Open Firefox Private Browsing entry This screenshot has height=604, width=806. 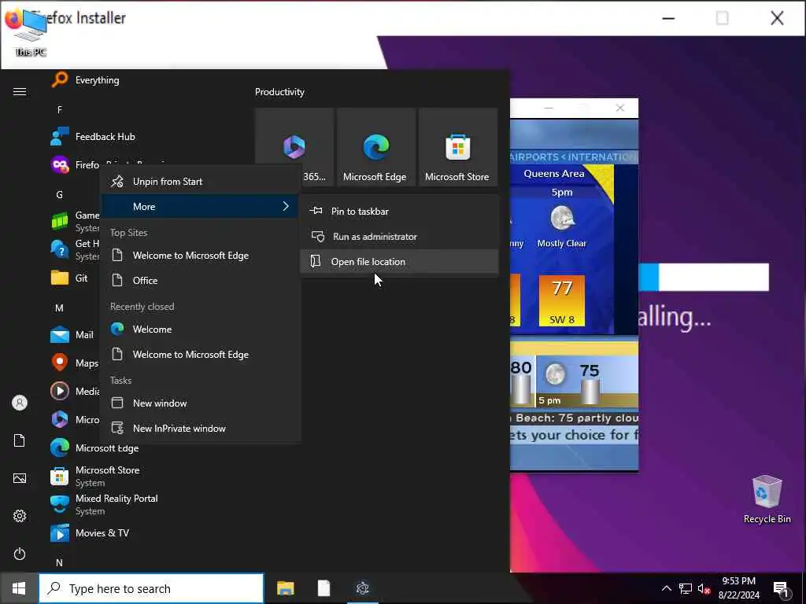pos(75,165)
